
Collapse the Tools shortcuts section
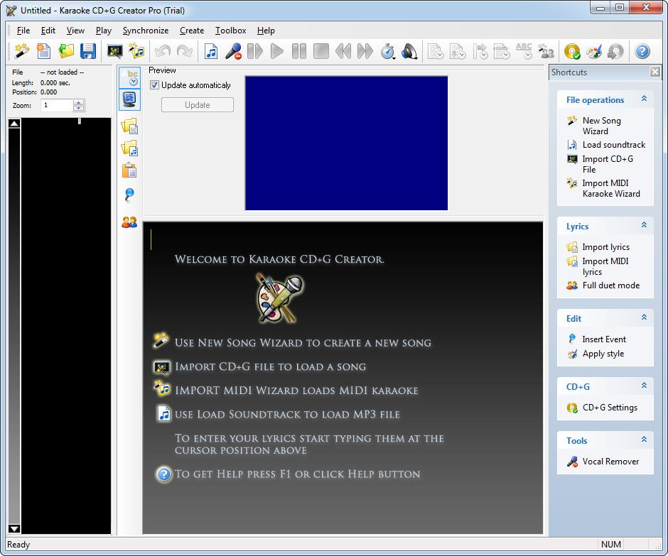coord(644,440)
